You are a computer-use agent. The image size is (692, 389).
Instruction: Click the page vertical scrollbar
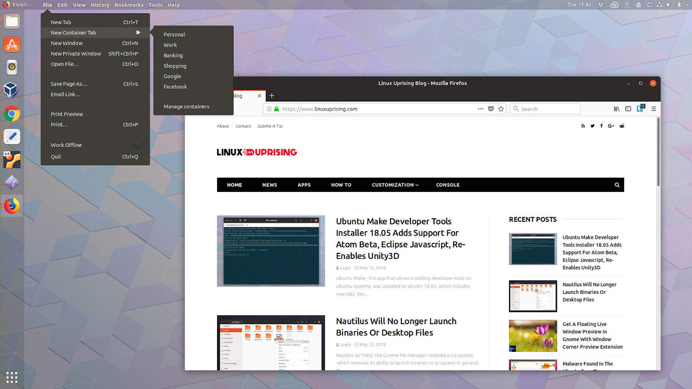click(658, 151)
